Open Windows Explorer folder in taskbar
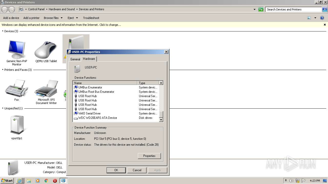 29,181
